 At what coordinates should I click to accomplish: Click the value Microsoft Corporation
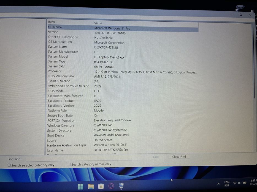109,43
